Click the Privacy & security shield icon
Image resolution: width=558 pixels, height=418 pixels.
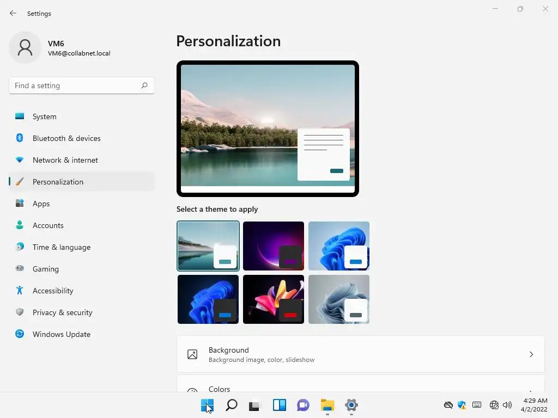tap(20, 312)
